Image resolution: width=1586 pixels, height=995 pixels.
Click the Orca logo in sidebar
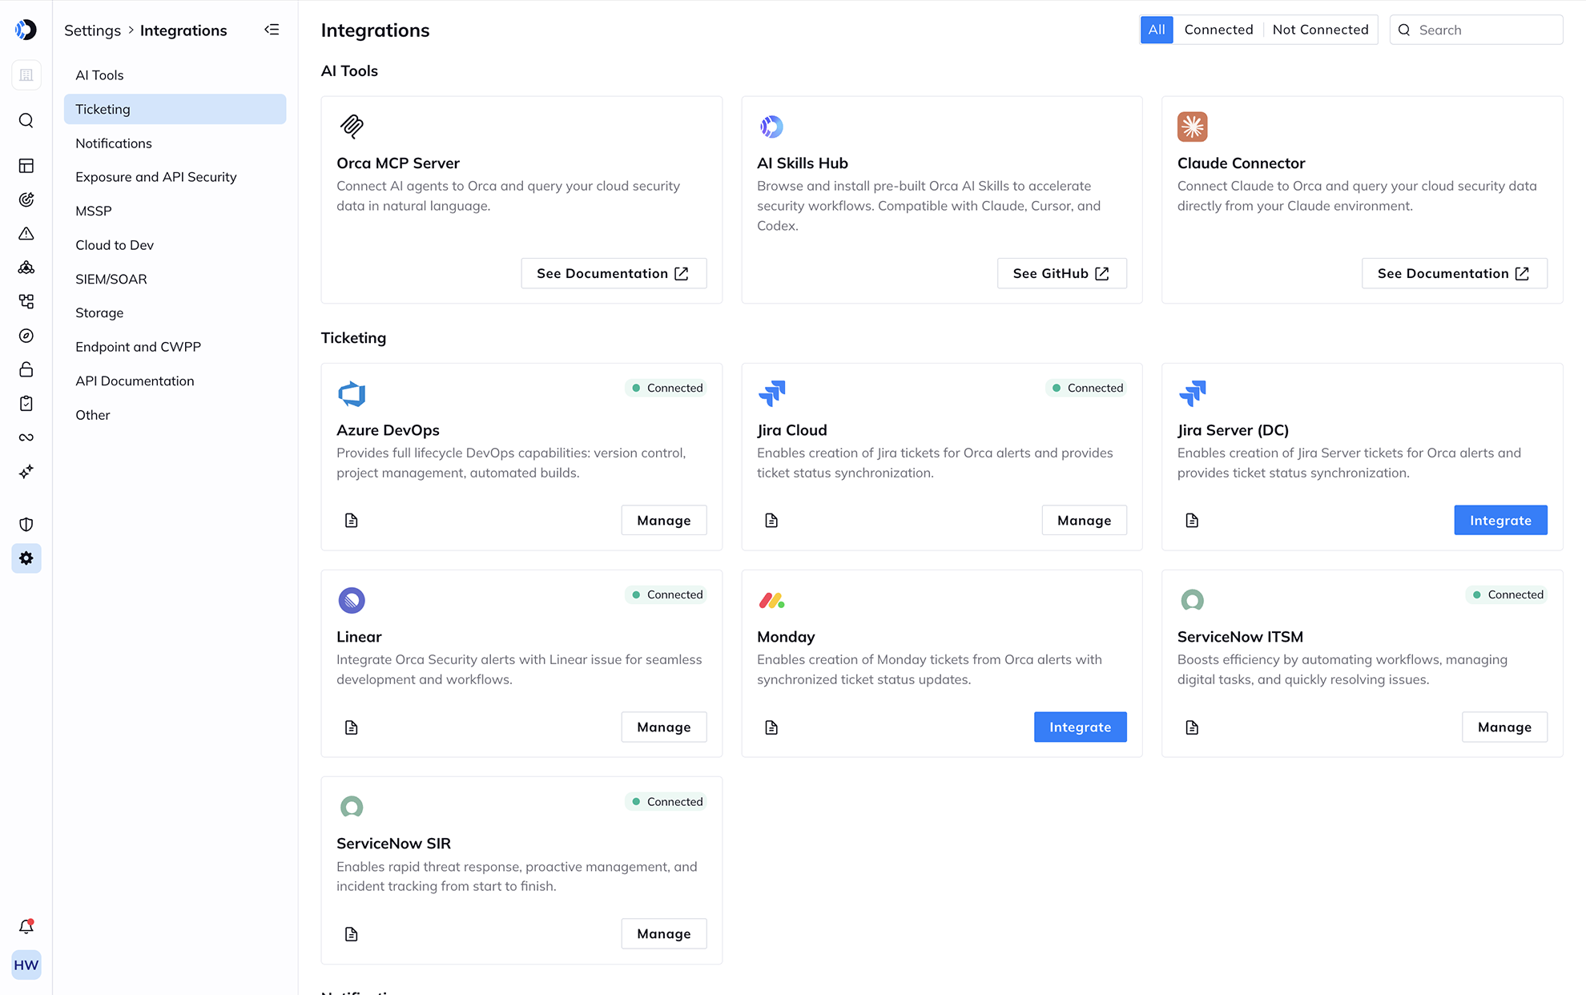click(x=26, y=30)
